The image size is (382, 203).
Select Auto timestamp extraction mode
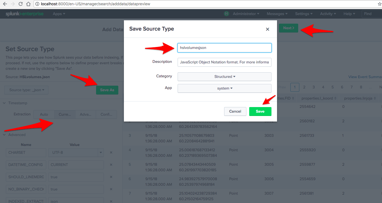click(43, 114)
